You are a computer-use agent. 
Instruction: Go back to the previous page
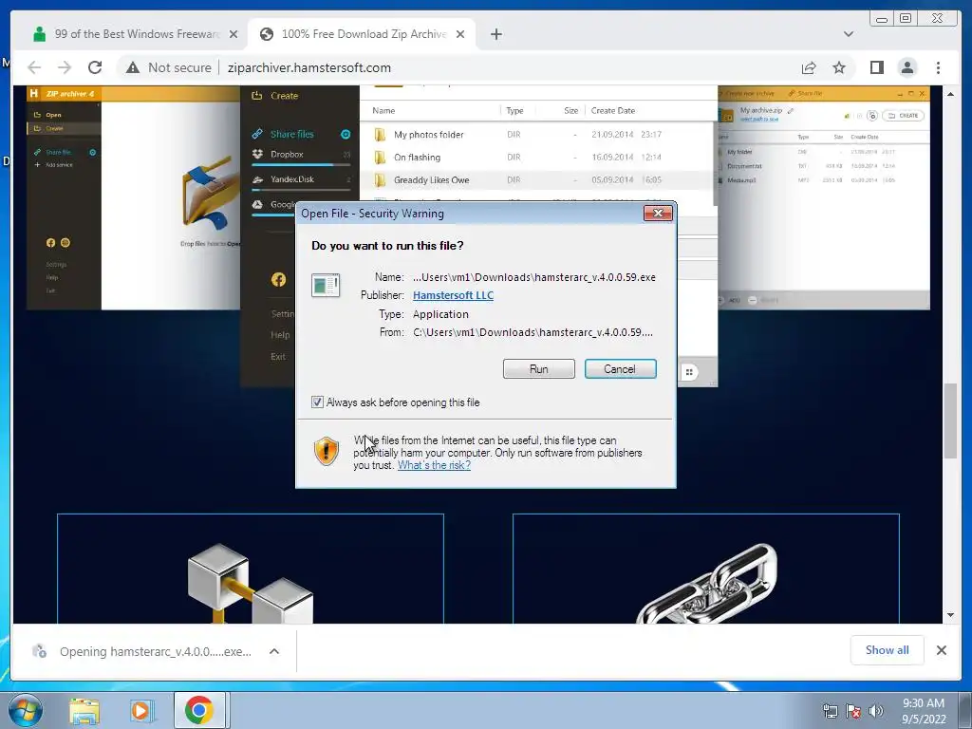(35, 67)
